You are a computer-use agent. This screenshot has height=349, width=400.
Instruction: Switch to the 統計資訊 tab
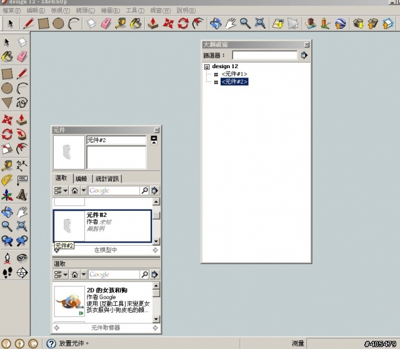[x=107, y=179]
